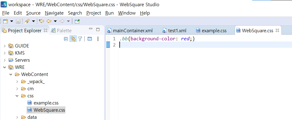The image size is (292, 120).
Task: Open the Project menu
Action: point(94,13)
